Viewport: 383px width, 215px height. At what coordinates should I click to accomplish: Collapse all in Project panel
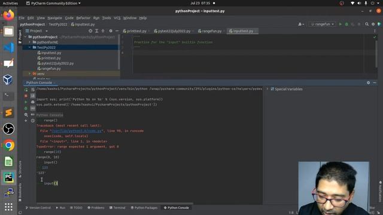(103, 31)
